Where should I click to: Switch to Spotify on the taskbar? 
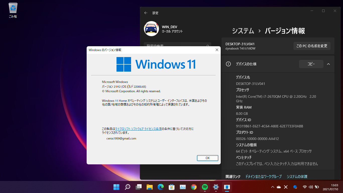205,187
